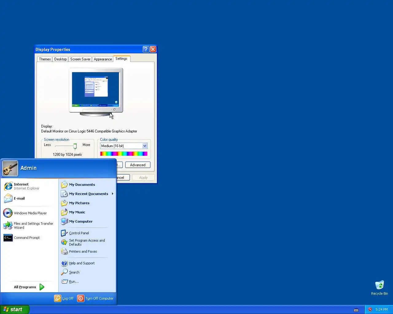Image resolution: width=393 pixels, height=314 pixels.
Task: Click the Admin guitar user picture
Action: point(10,168)
